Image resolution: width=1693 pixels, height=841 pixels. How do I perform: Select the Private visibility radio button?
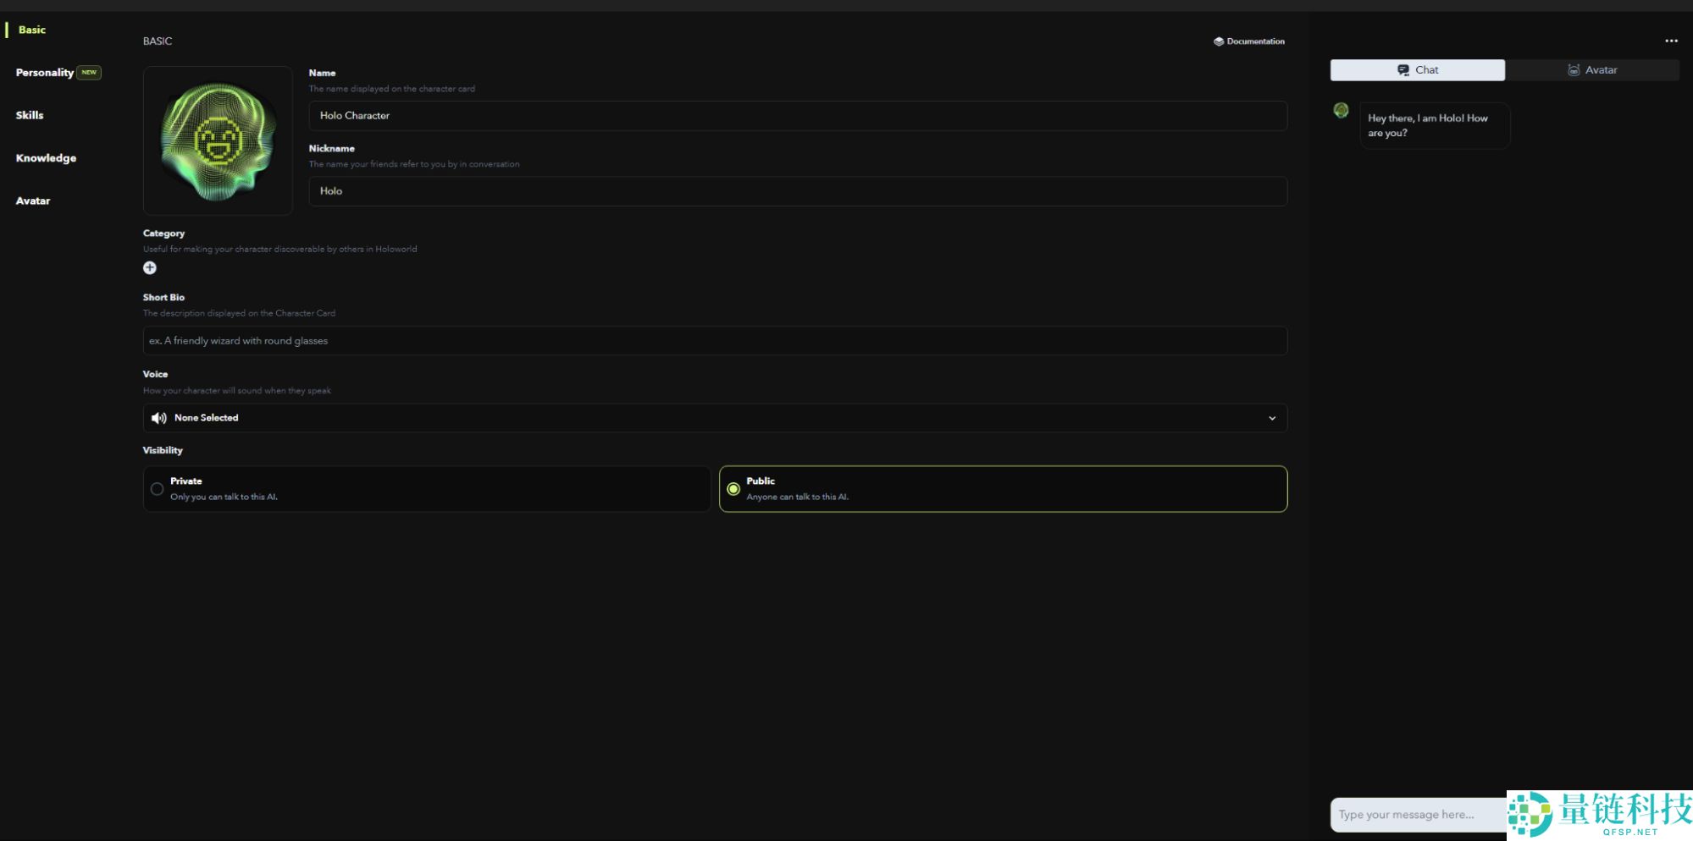[158, 489]
